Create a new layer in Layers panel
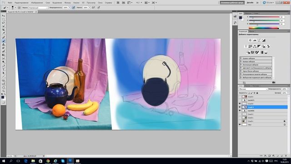 click(x=282, y=156)
